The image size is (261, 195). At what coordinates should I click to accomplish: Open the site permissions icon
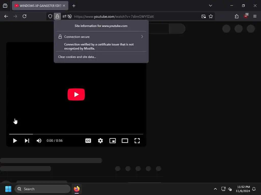click(64, 16)
